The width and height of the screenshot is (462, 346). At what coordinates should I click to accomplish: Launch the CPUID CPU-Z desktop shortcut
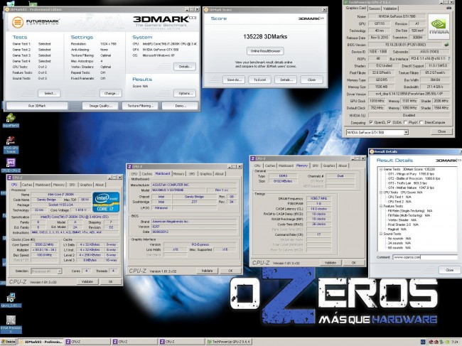[11, 165]
